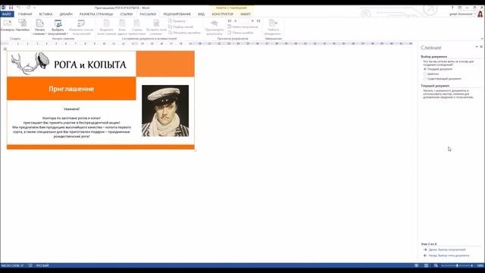Screen dimensions: 485x273
Task: Select the Текущий документ radio option
Action: tap(425, 69)
